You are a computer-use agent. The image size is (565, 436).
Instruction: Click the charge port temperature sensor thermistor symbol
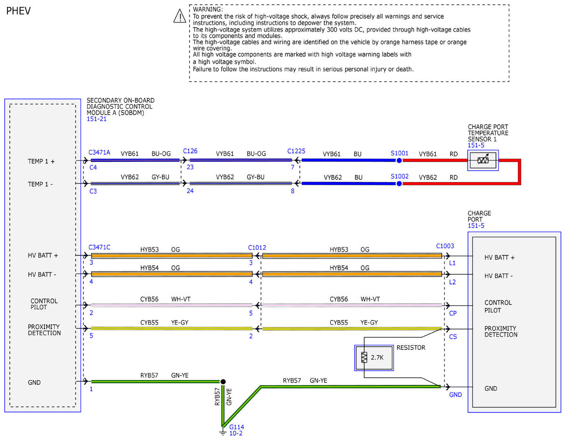tap(483, 160)
